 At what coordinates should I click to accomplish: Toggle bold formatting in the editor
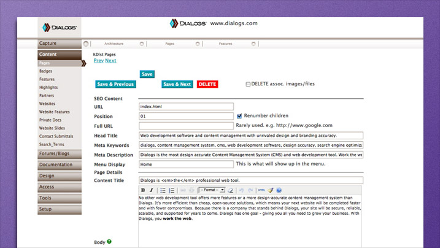[143, 190]
